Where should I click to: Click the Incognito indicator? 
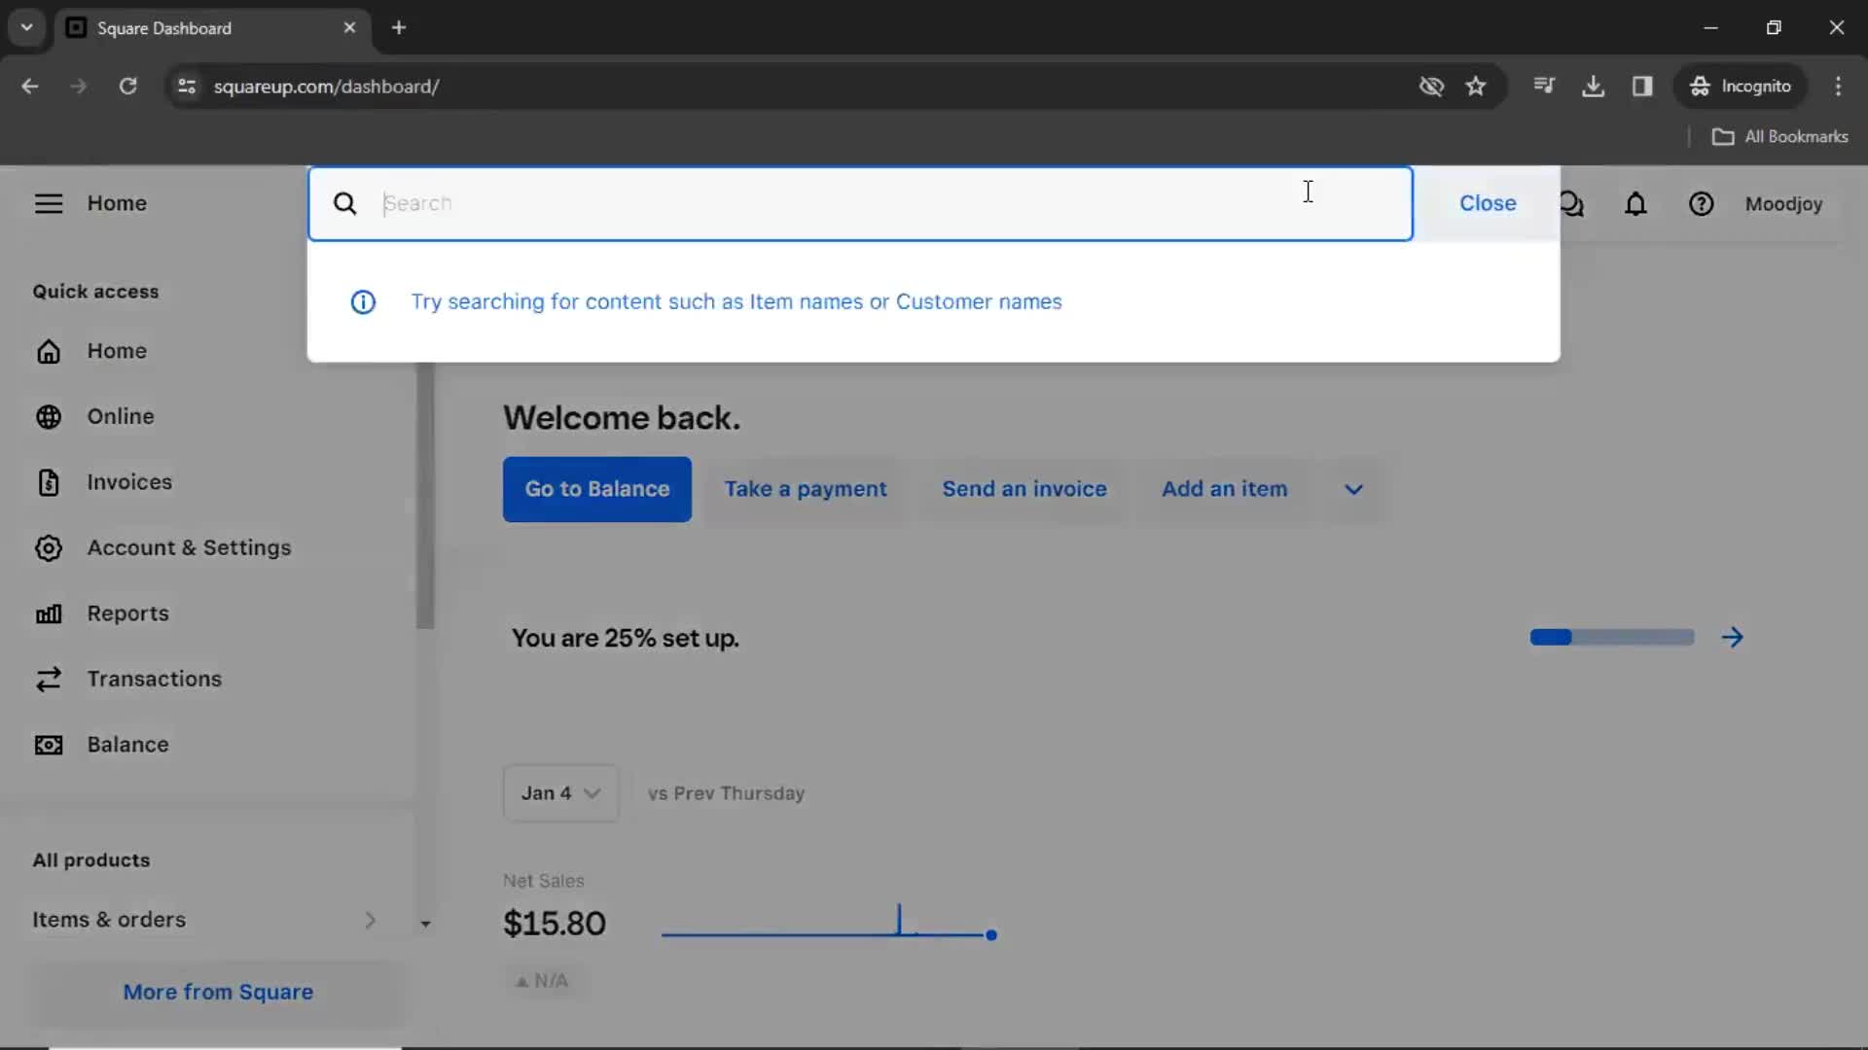pyautogui.click(x=1741, y=87)
